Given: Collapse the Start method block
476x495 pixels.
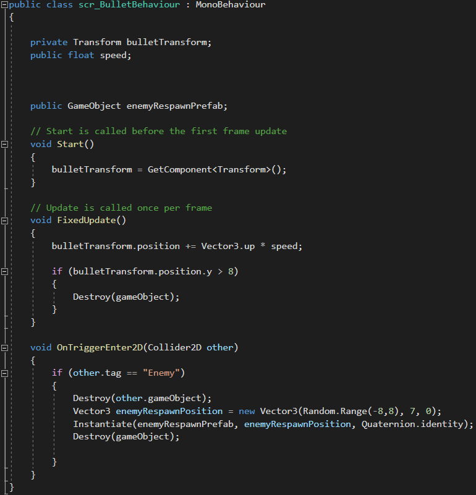Looking at the screenshot, I should [x=4, y=145].
